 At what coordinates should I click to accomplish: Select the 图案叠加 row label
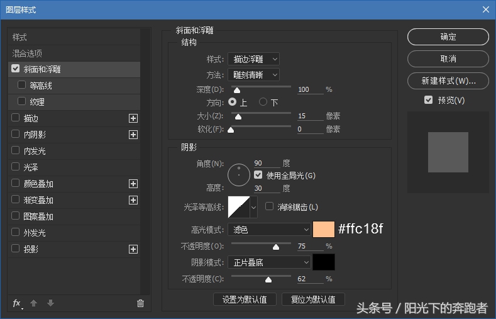[38, 216]
